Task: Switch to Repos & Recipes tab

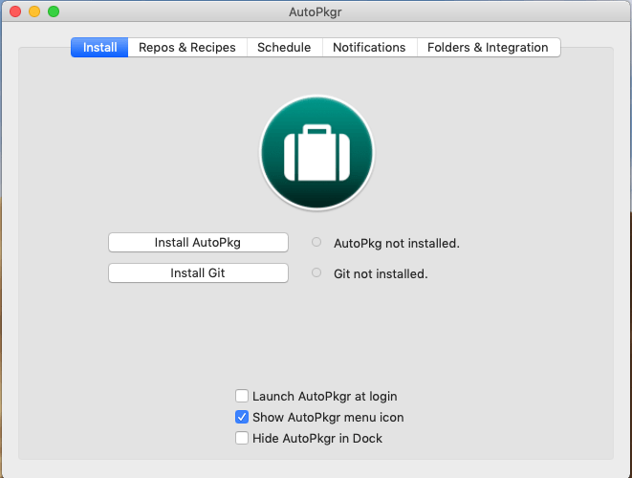Action: (x=187, y=48)
